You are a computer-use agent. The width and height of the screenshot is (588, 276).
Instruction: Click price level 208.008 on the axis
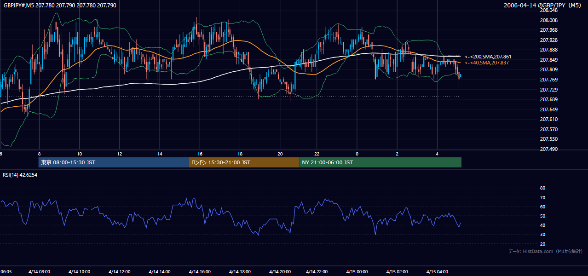point(548,20)
